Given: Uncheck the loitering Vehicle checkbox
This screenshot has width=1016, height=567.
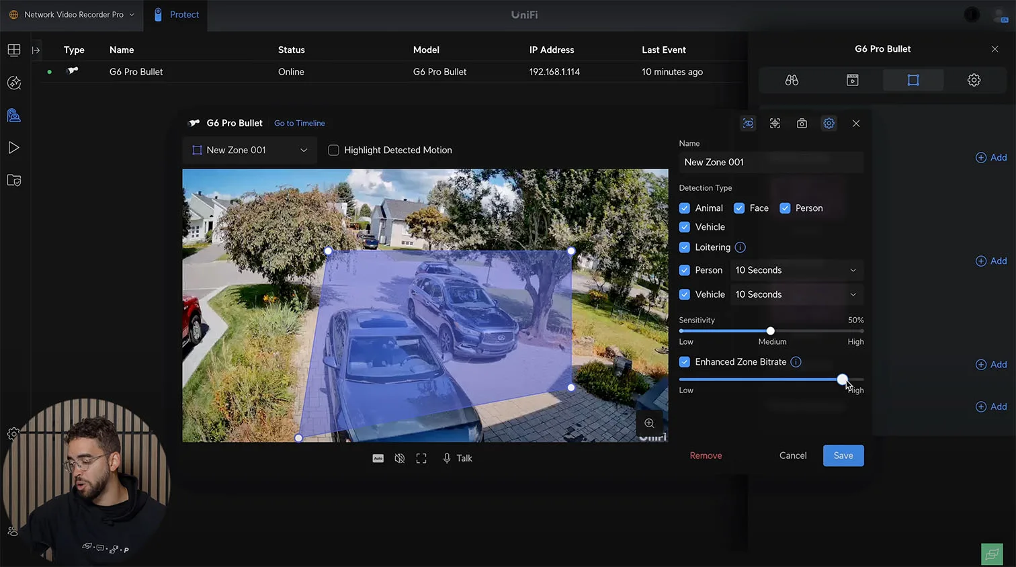Looking at the screenshot, I should coord(685,294).
